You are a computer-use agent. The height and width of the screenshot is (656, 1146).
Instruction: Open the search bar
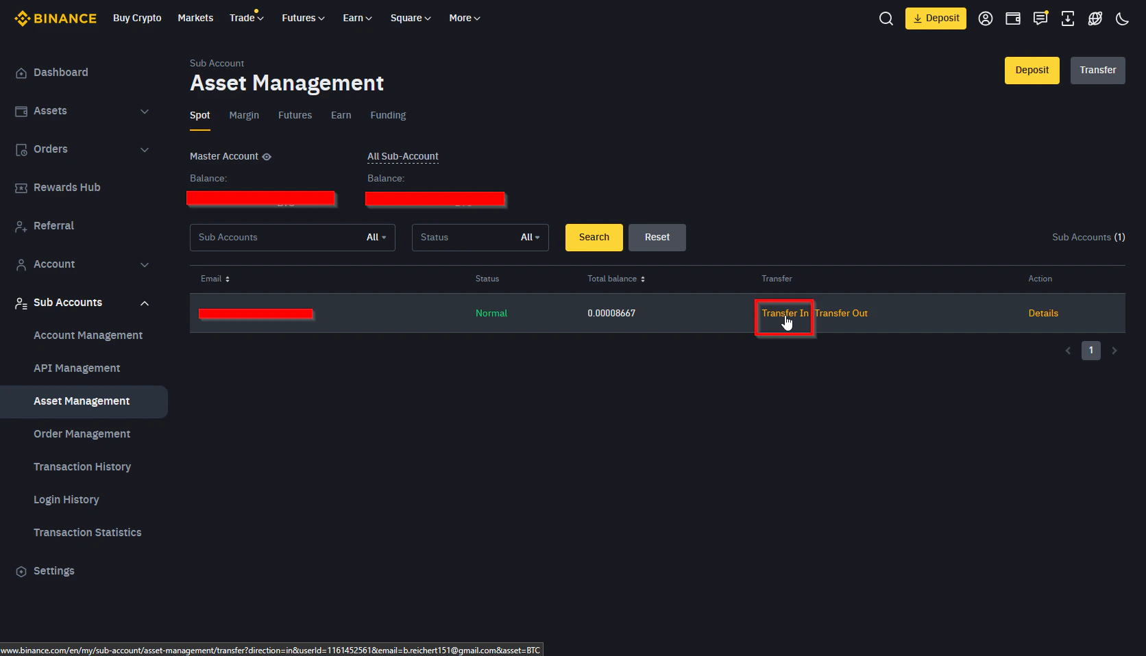[x=886, y=18]
